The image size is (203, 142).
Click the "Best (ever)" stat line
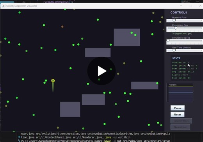[x=185, y=69]
